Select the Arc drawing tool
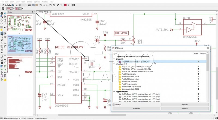Image resolution: width=218 pixels, height=120 pixels. click(x=5, y=60)
